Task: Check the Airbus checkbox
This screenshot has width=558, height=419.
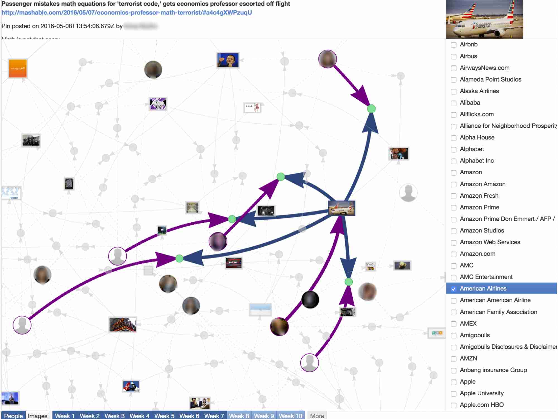Action: point(454,56)
